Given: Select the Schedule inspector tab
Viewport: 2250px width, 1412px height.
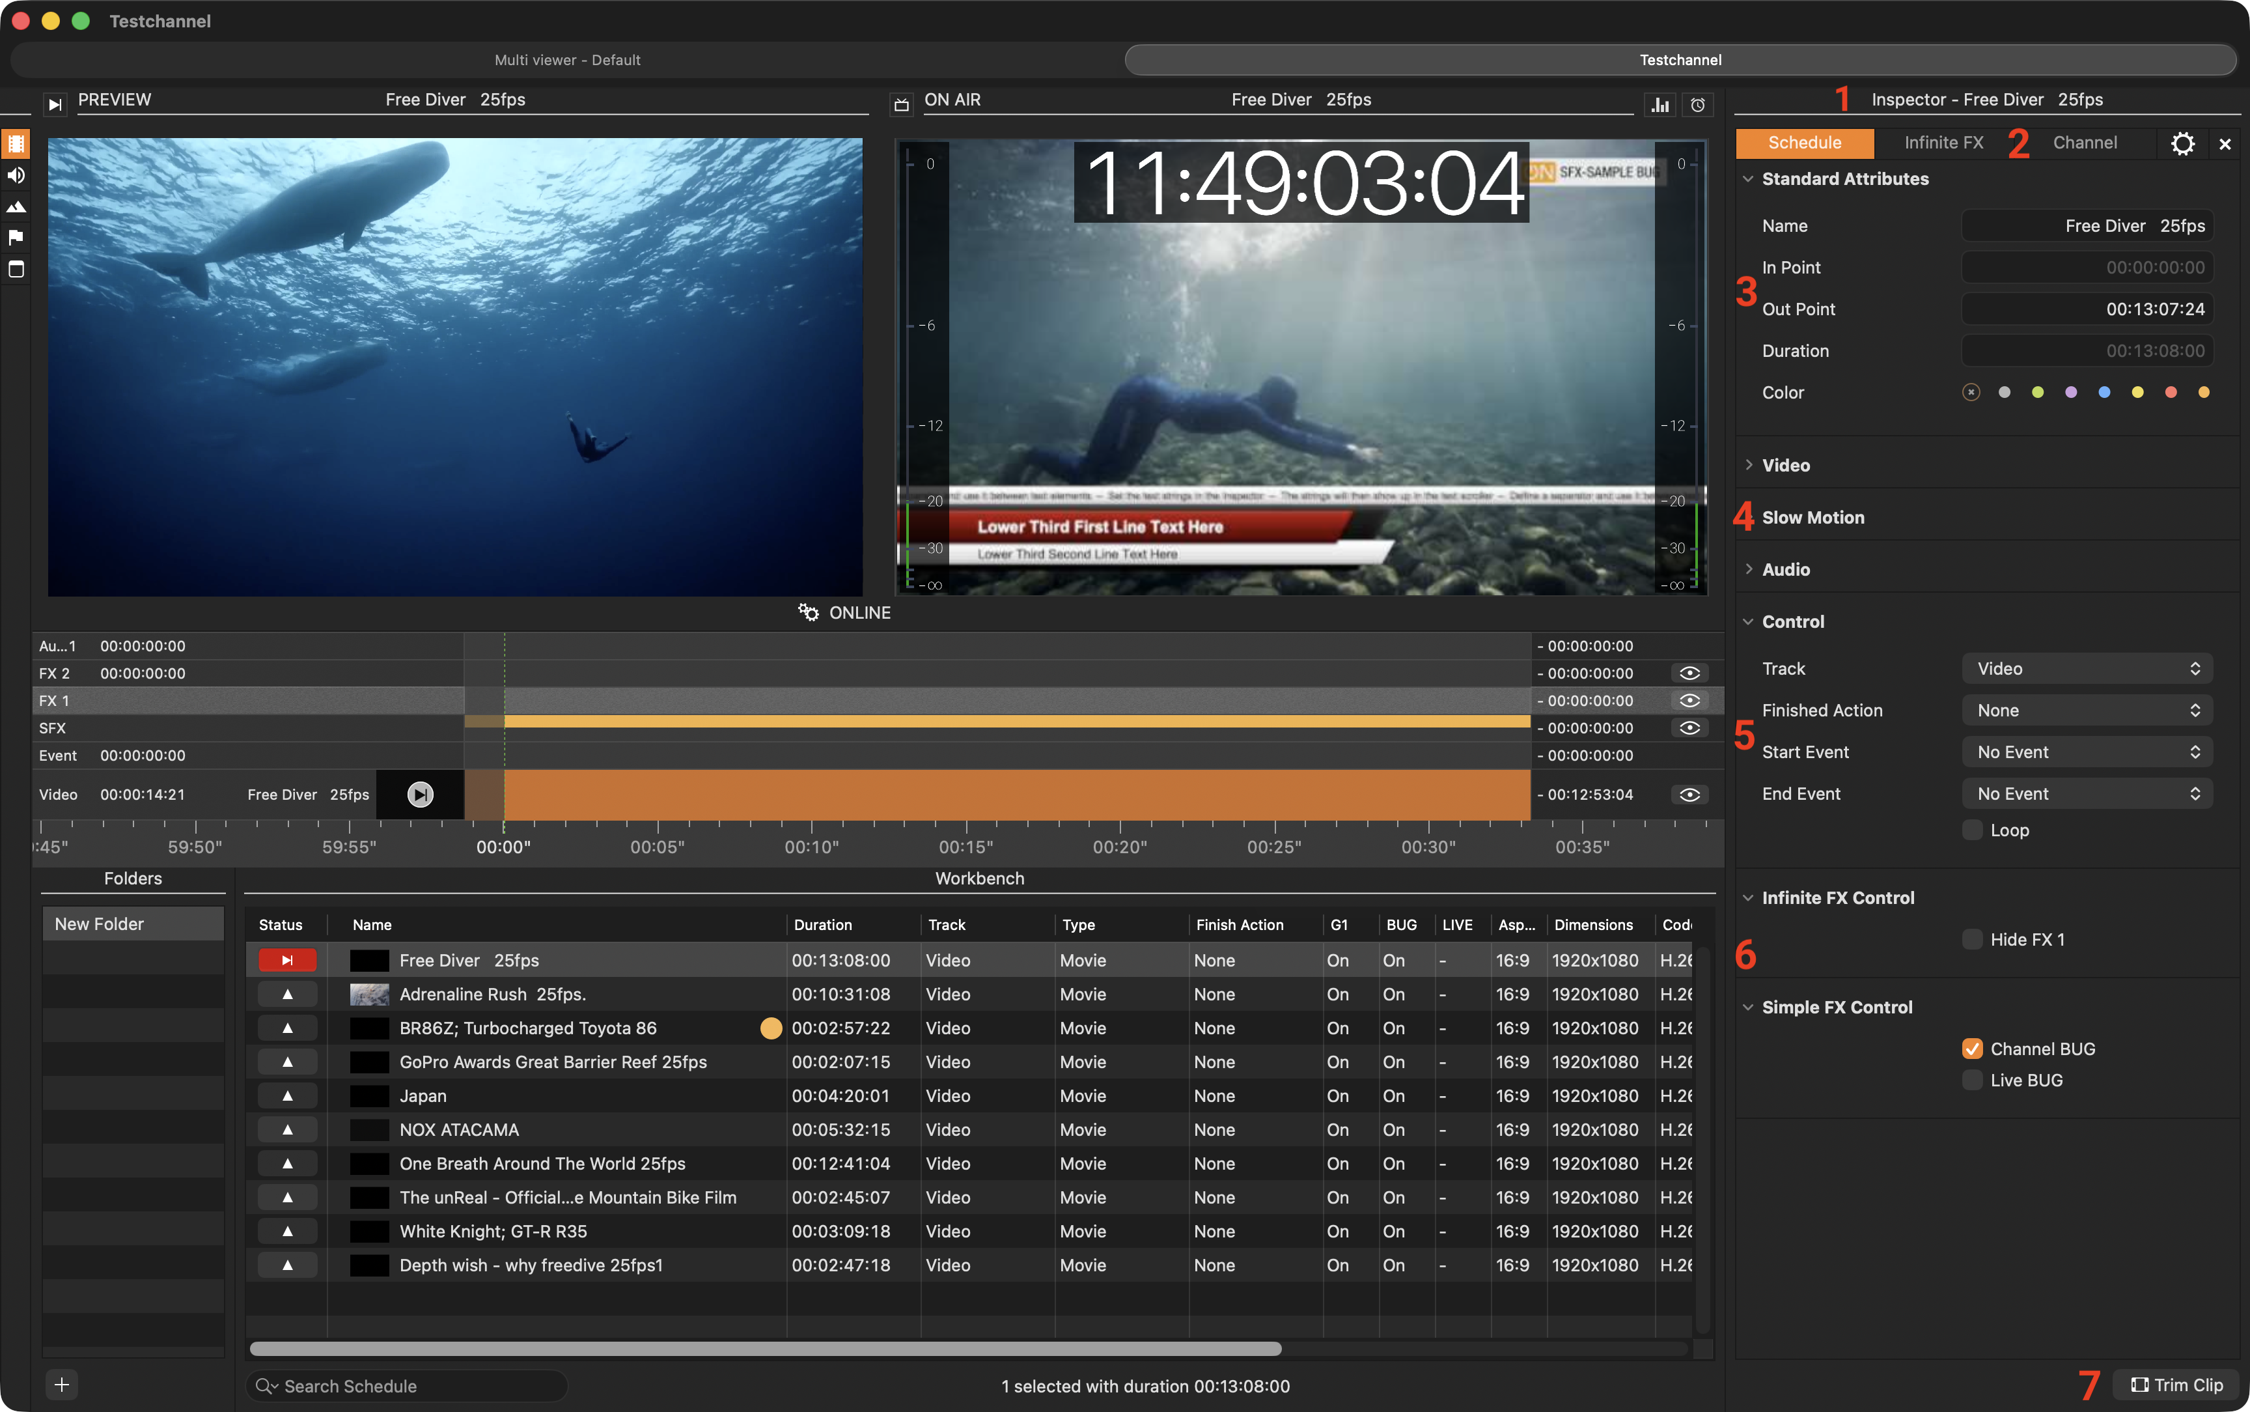Looking at the screenshot, I should (x=1804, y=143).
